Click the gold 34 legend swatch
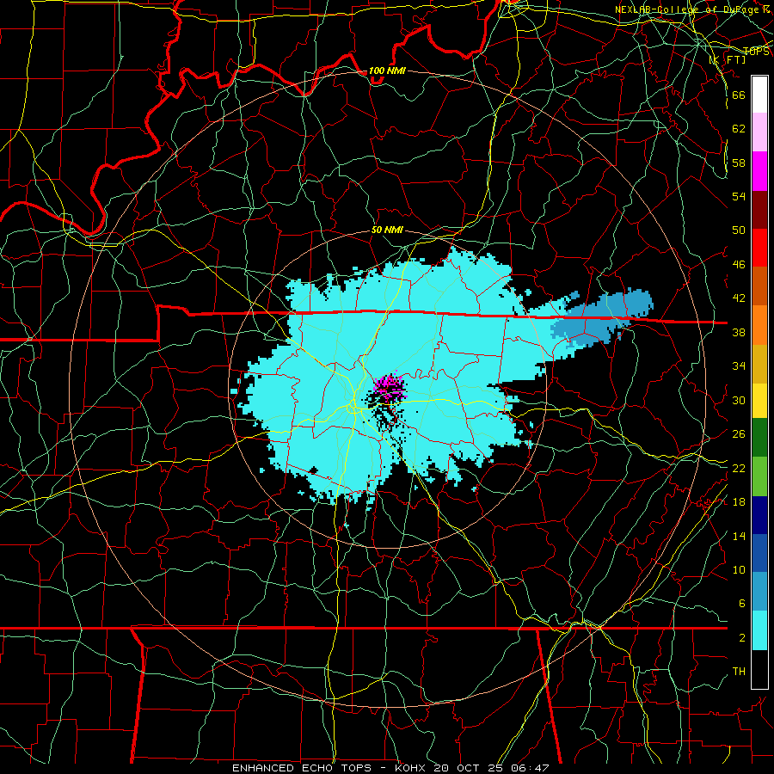 759,364
